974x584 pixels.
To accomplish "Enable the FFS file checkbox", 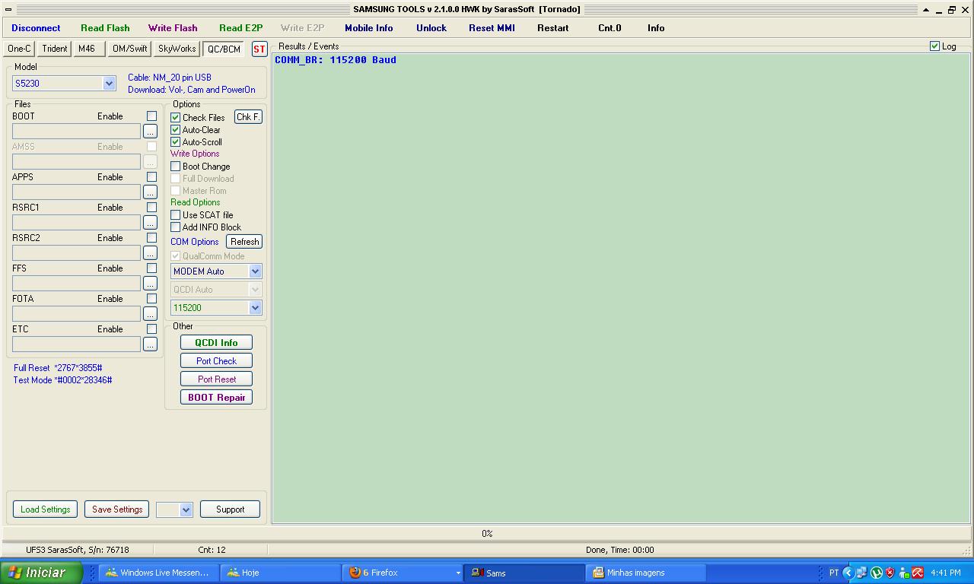I will (x=151, y=268).
